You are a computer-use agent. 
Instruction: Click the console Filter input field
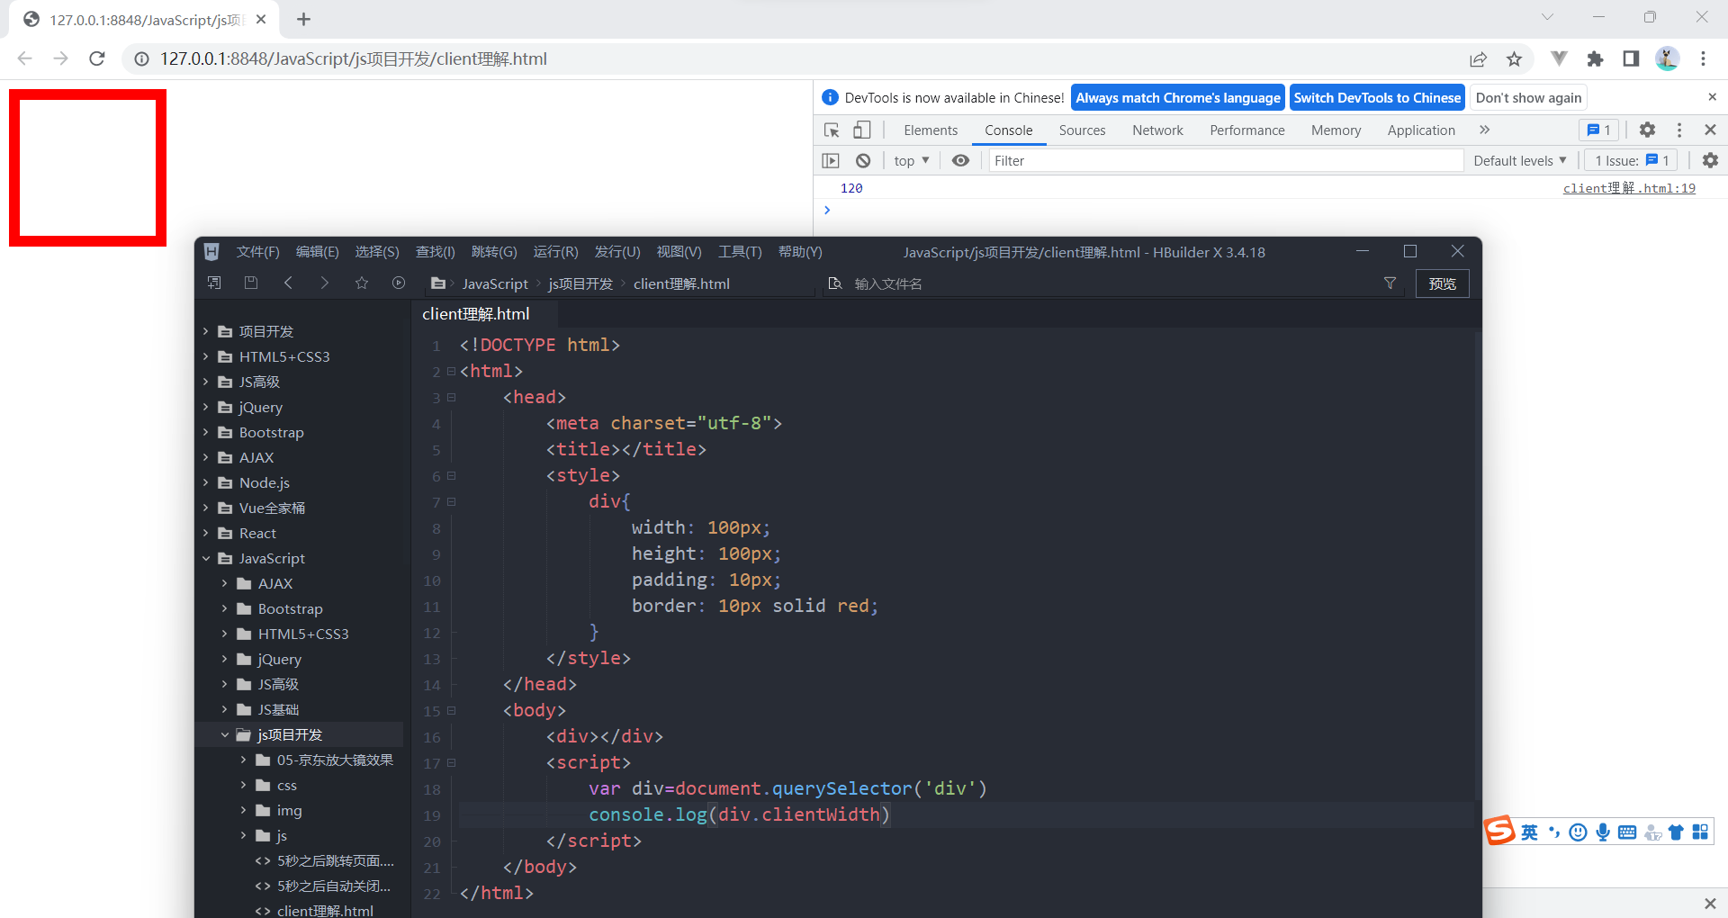(x=1226, y=160)
